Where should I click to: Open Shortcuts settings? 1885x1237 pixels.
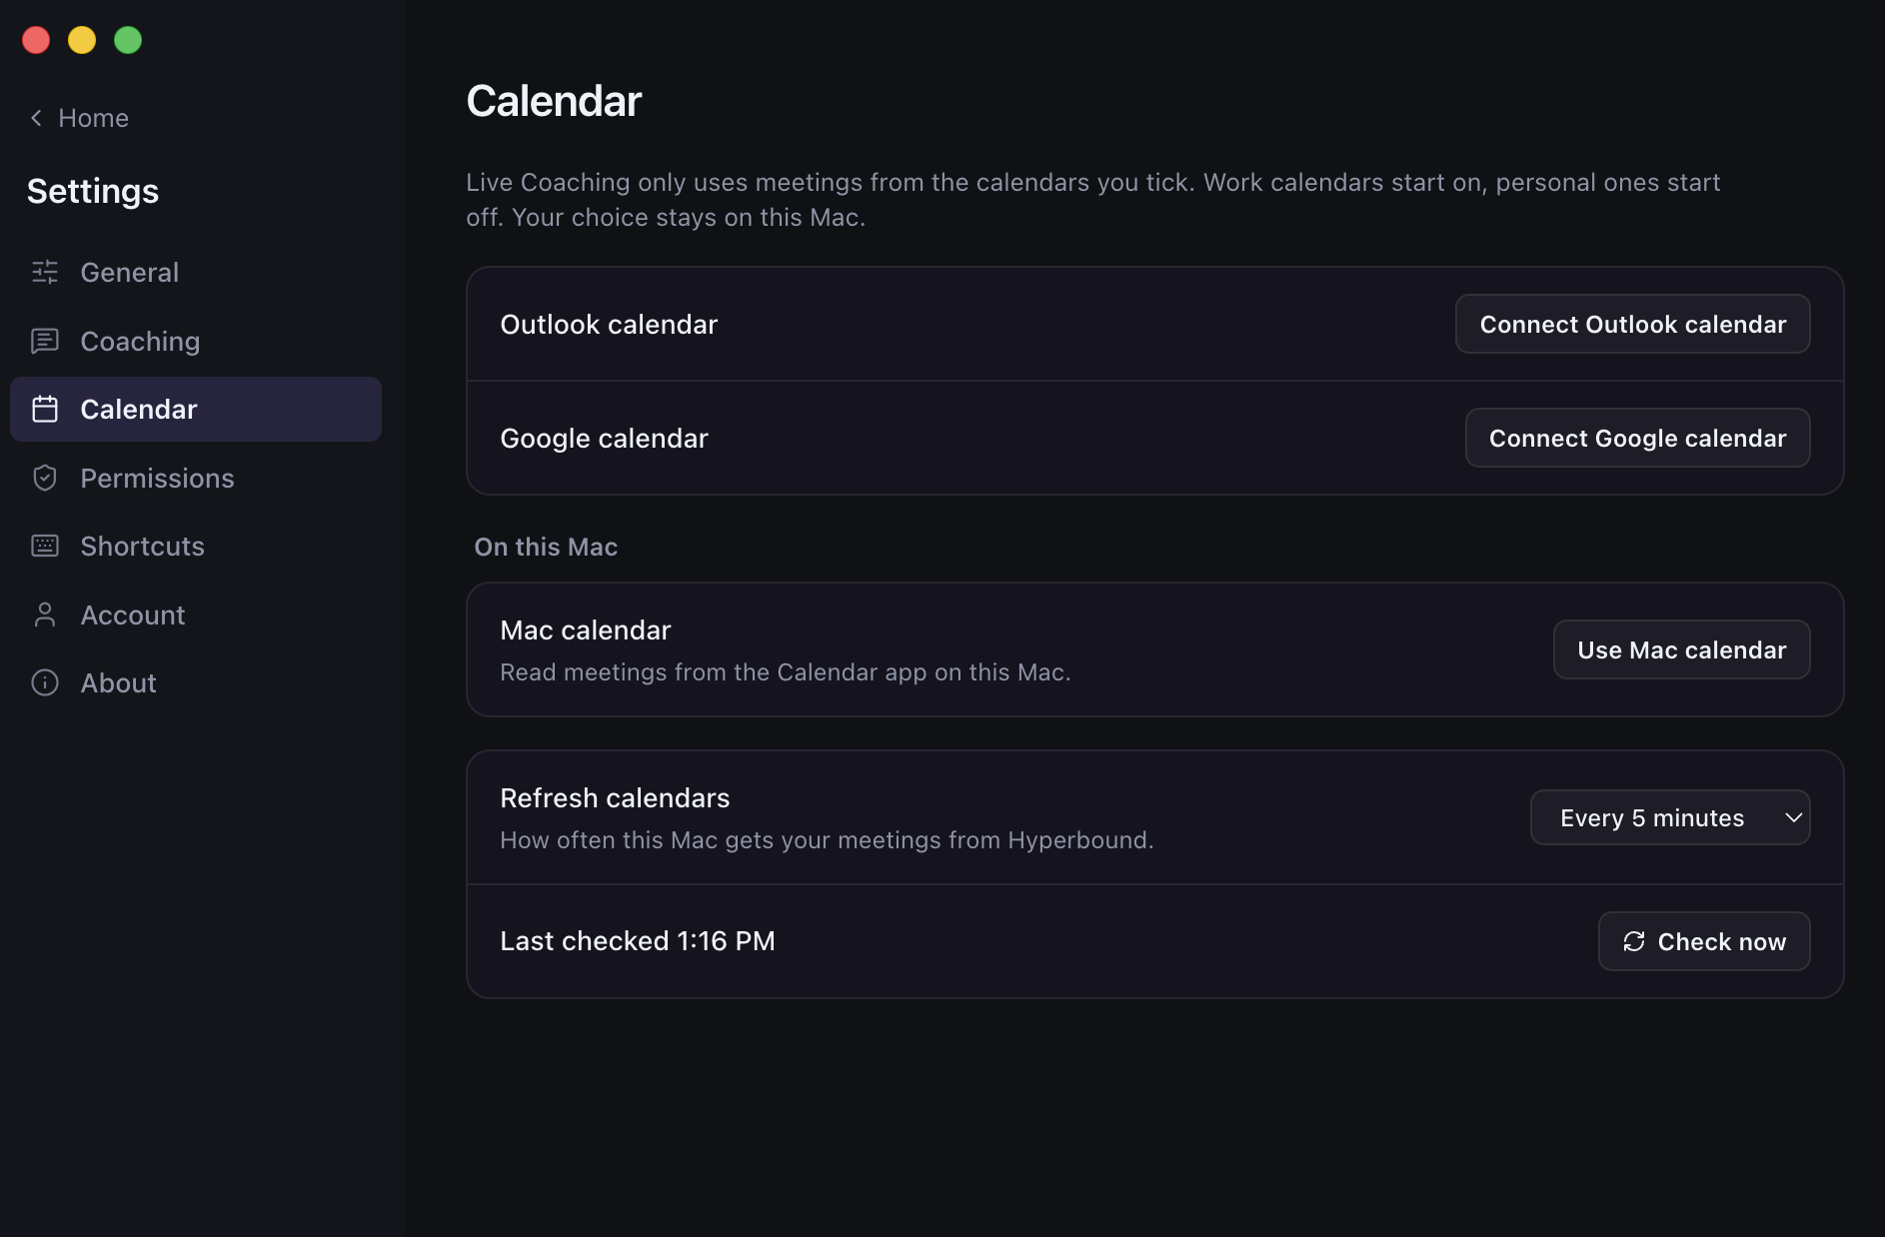(x=196, y=546)
